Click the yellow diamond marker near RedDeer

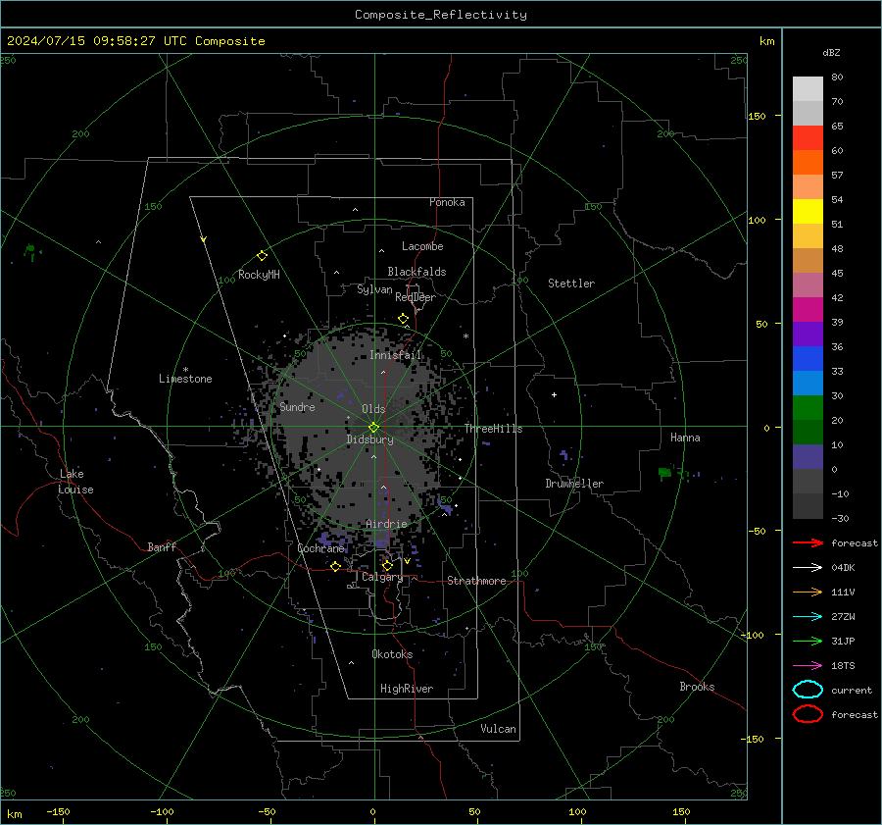403,319
